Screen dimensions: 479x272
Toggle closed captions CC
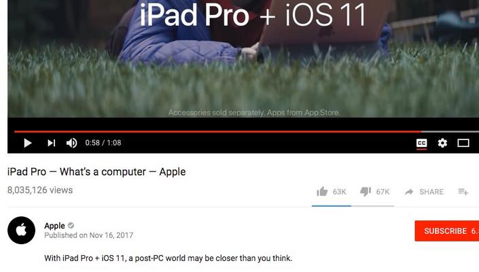click(421, 143)
